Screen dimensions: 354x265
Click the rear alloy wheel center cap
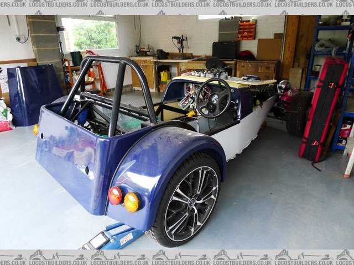coord(192,203)
